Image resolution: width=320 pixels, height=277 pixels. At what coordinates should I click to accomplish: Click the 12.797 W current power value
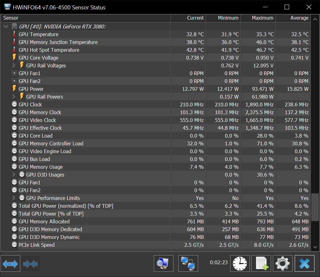[193, 89]
